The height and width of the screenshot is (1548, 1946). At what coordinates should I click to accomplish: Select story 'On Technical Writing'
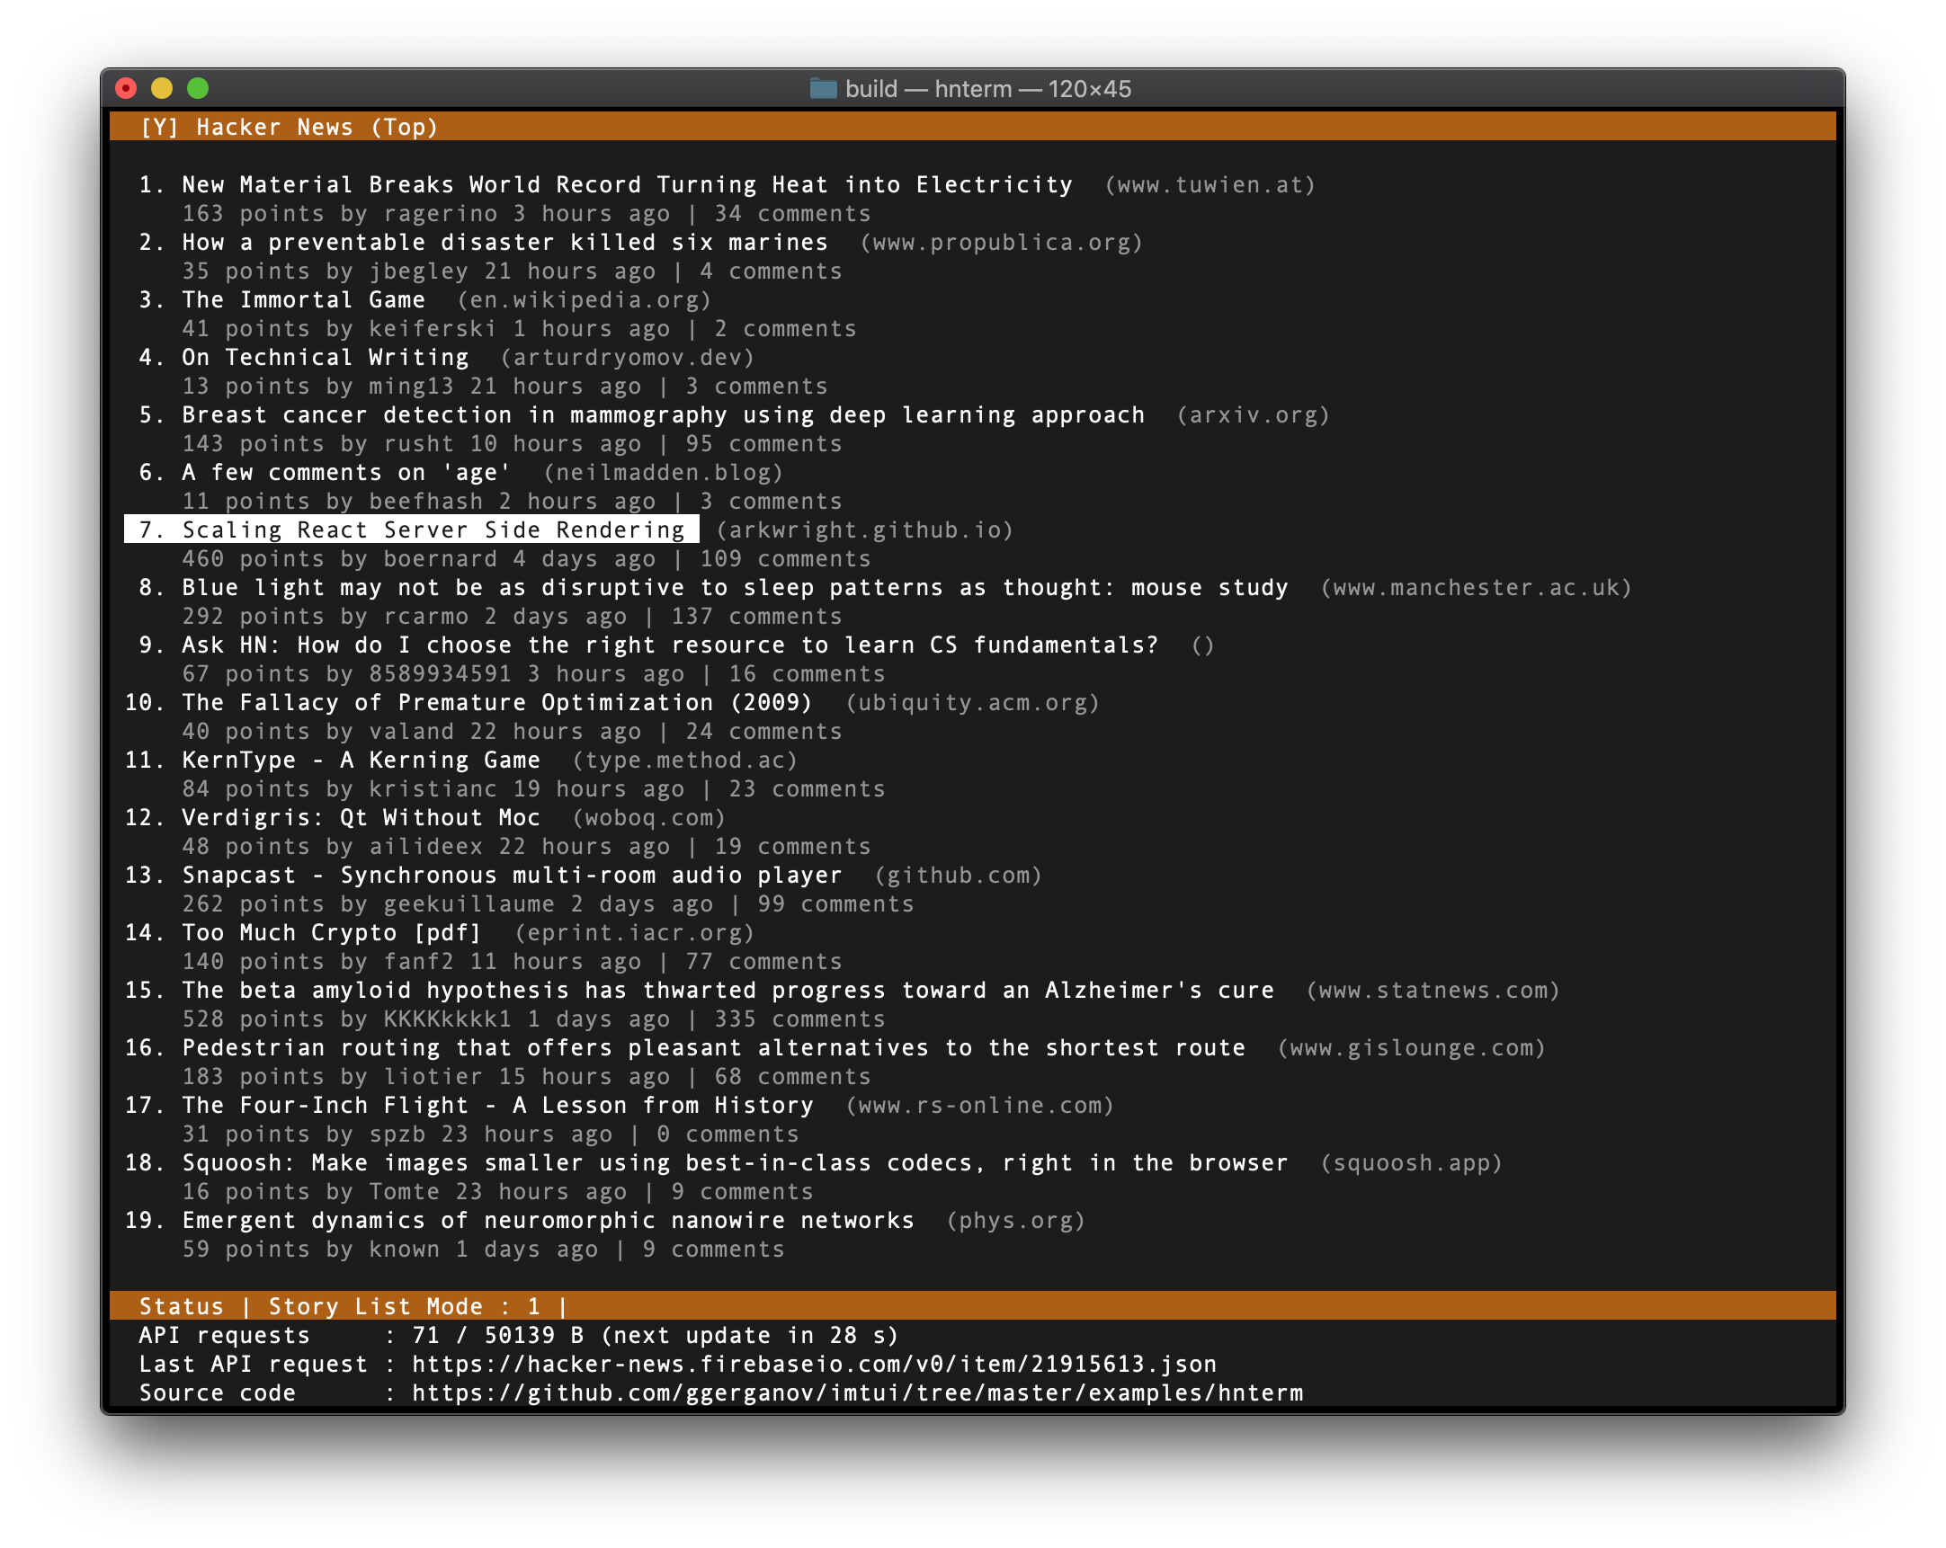coord(325,358)
